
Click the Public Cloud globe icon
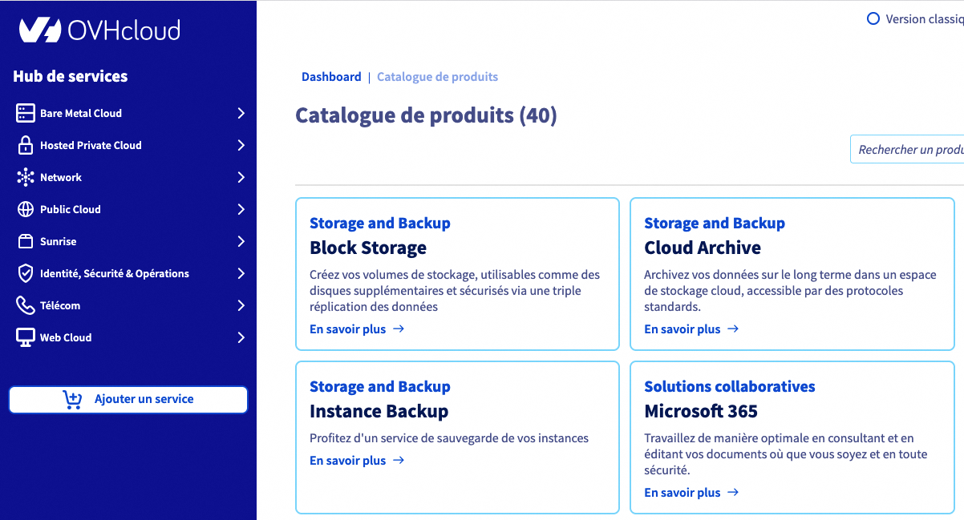26,209
